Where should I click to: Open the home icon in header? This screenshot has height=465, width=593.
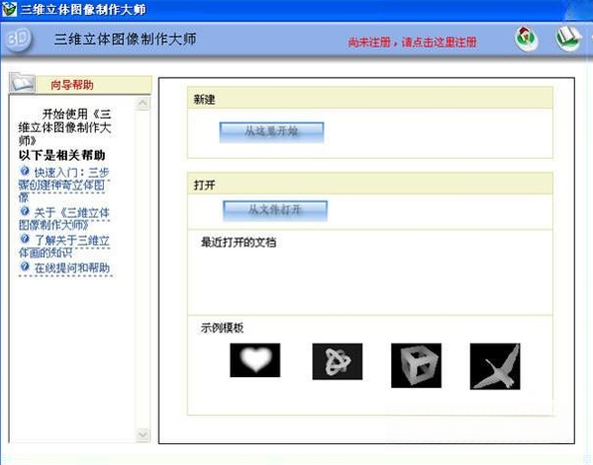click(526, 39)
